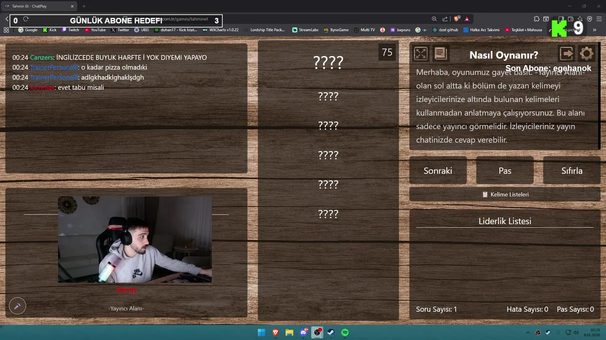Reload the page using refresh icon
This screenshot has height=340, width=606.
(26, 19)
